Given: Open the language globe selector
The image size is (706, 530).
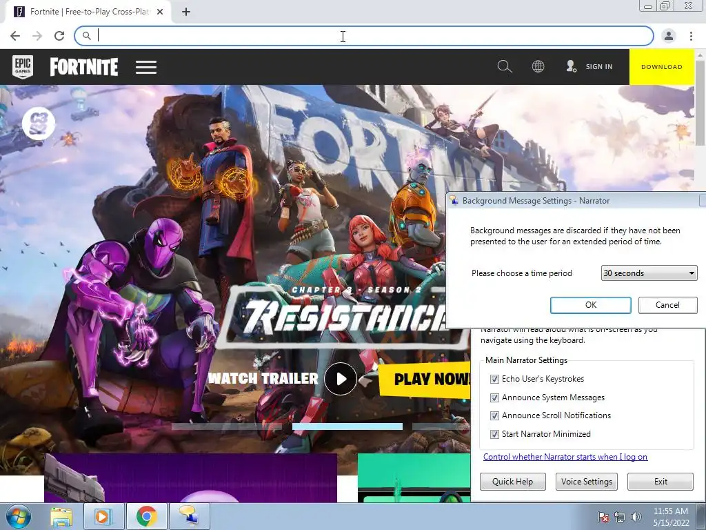Looking at the screenshot, I should pos(538,67).
